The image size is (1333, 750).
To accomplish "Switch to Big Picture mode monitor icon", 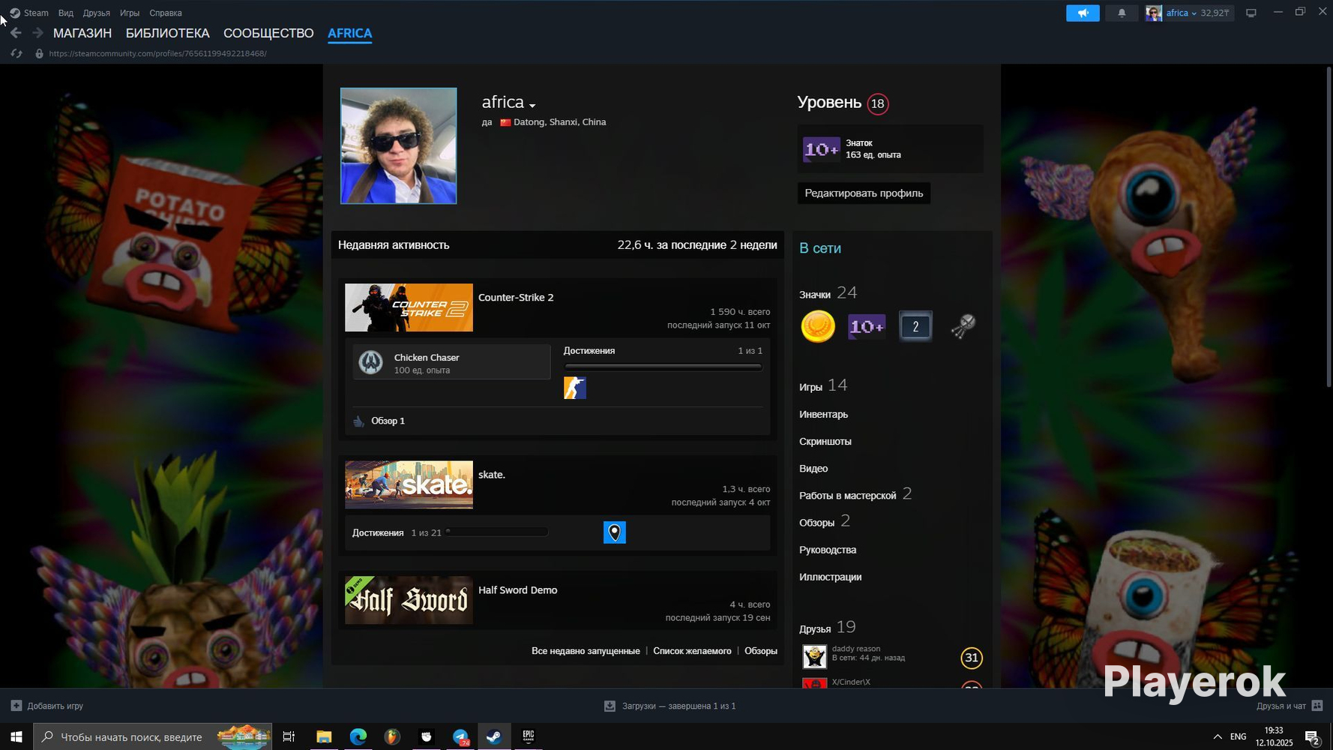I will click(x=1251, y=13).
